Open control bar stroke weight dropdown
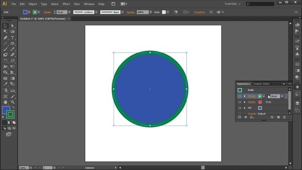The image size is (302, 170). tap(69, 12)
